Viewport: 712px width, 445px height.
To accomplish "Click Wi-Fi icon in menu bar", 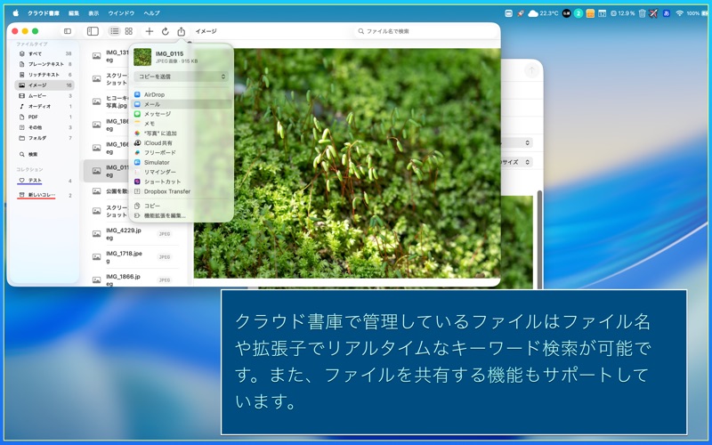I will point(680,13).
